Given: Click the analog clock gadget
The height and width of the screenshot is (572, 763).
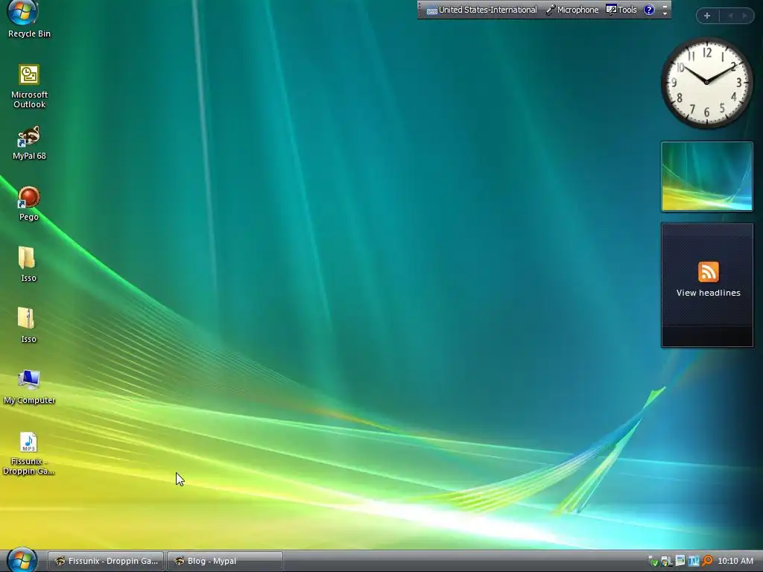Looking at the screenshot, I should point(706,83).
